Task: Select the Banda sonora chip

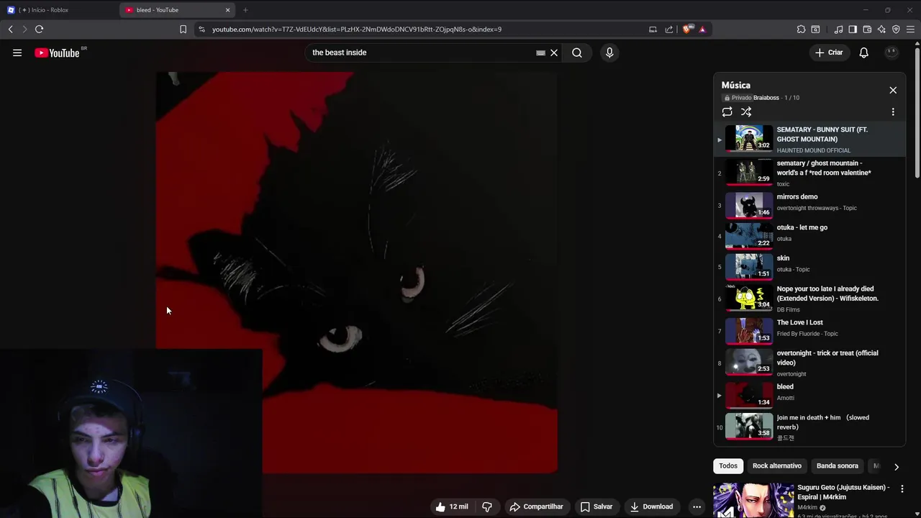Action: (x=838, y=466)
